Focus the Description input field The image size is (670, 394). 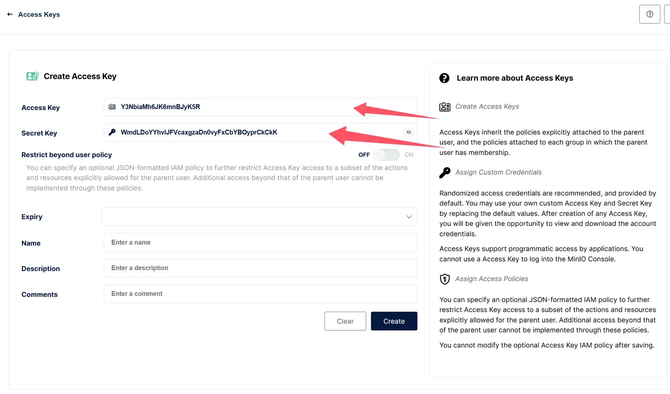pyautogui.click(x=260, y=268)
